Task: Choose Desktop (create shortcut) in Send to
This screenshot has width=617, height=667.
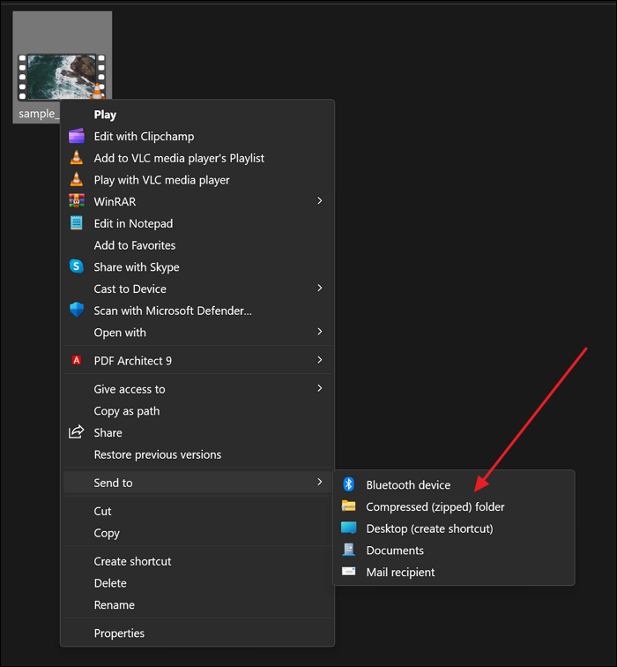Action: click(429, 528)
